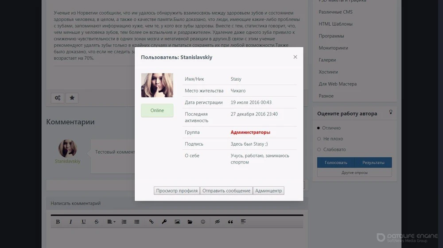Click the folder upload icon
The width and height of the screenshot is (443, 248).
click(x=190, y=222)
